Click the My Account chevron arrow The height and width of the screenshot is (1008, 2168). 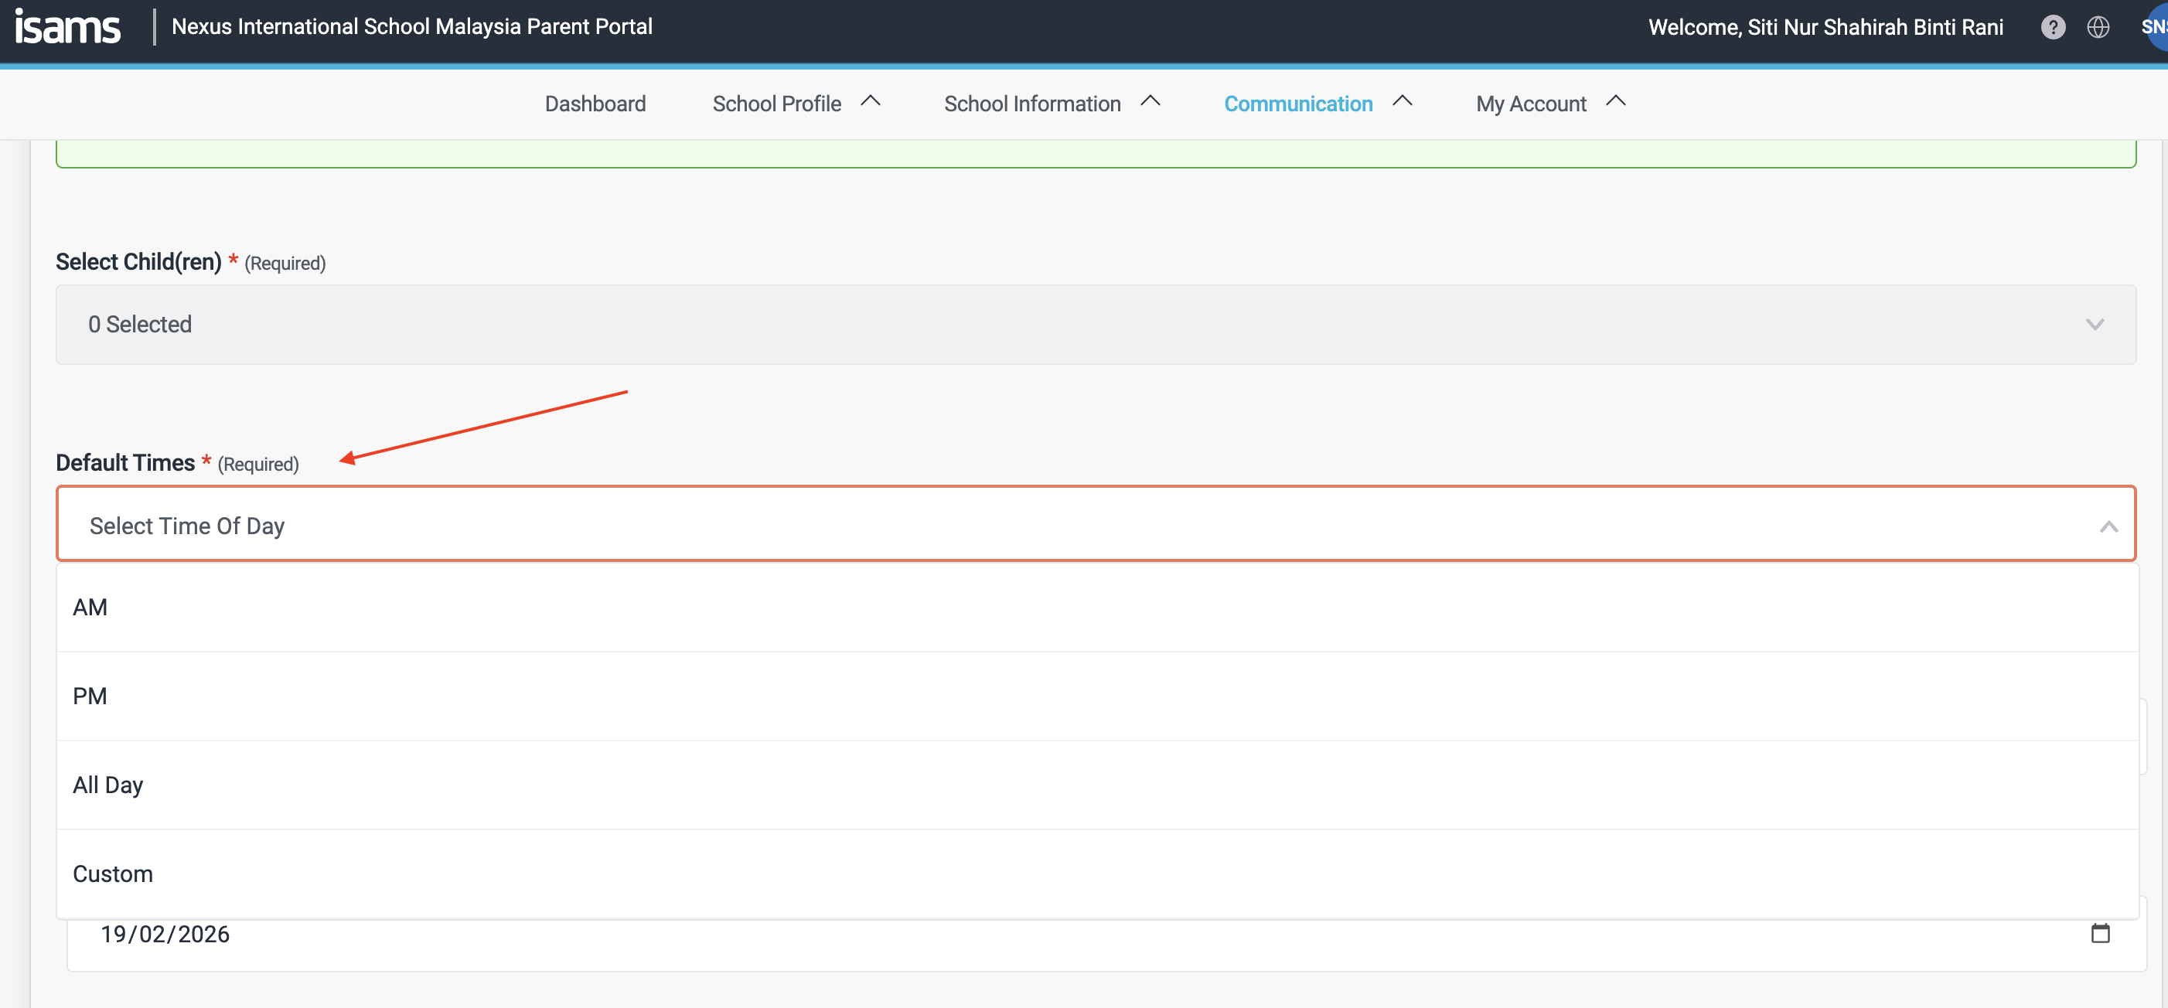(x=1615, y=102)
